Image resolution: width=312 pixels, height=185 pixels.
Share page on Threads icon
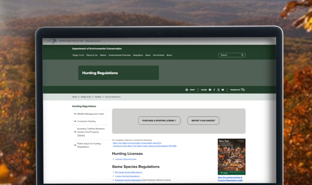coord(218,90)
